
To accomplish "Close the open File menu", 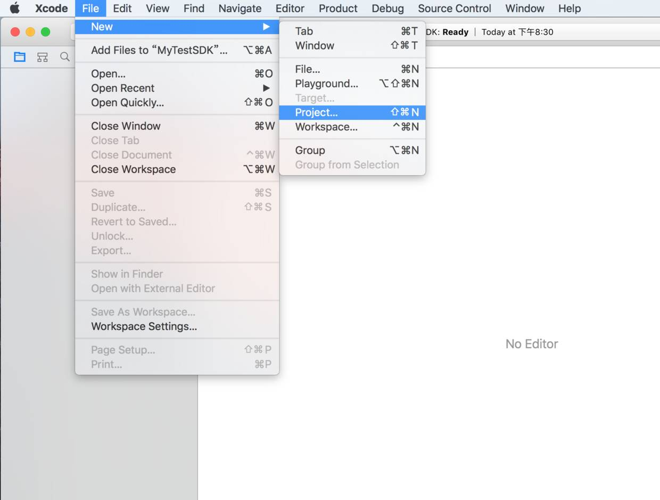I will coord(90,9).
